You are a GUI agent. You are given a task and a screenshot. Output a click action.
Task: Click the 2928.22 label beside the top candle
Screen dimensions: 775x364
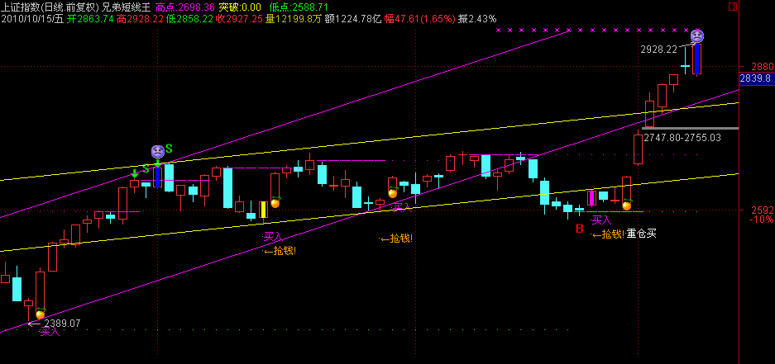pyautogui.click(x=659, y=50)
